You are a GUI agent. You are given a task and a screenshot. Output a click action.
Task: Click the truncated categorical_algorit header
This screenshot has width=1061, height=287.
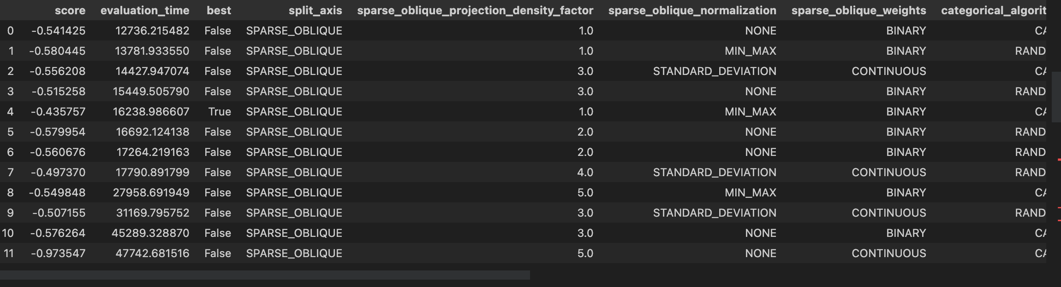[993, 11]
